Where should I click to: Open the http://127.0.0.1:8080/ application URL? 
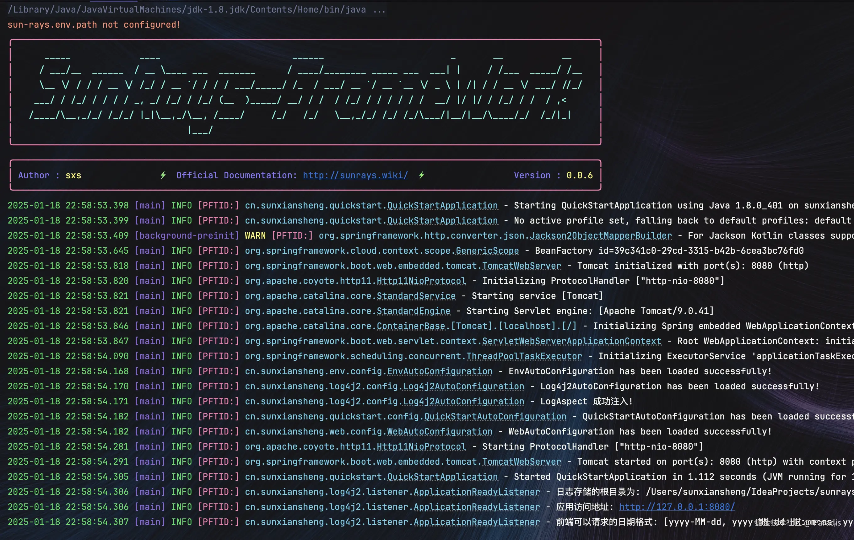click(677, 507)
